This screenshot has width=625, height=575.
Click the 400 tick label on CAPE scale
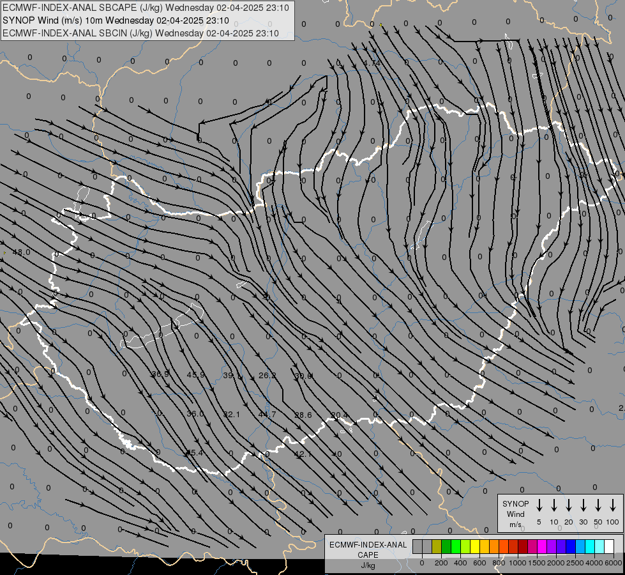[460, 563]
